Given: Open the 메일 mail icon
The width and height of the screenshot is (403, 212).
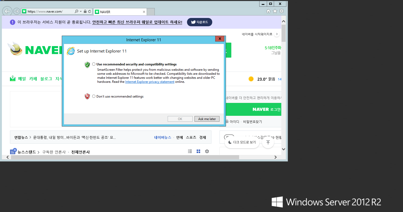Looking at the screenshot, I should coord(13,79).
